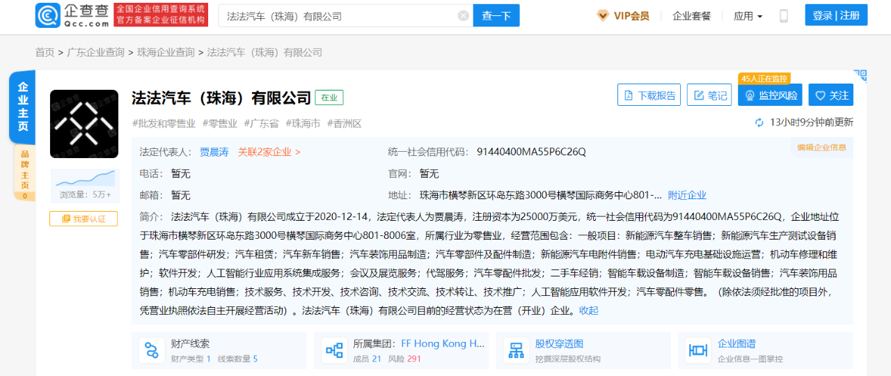
Task: Click group member count 21
Action: (x=377, y=359)
